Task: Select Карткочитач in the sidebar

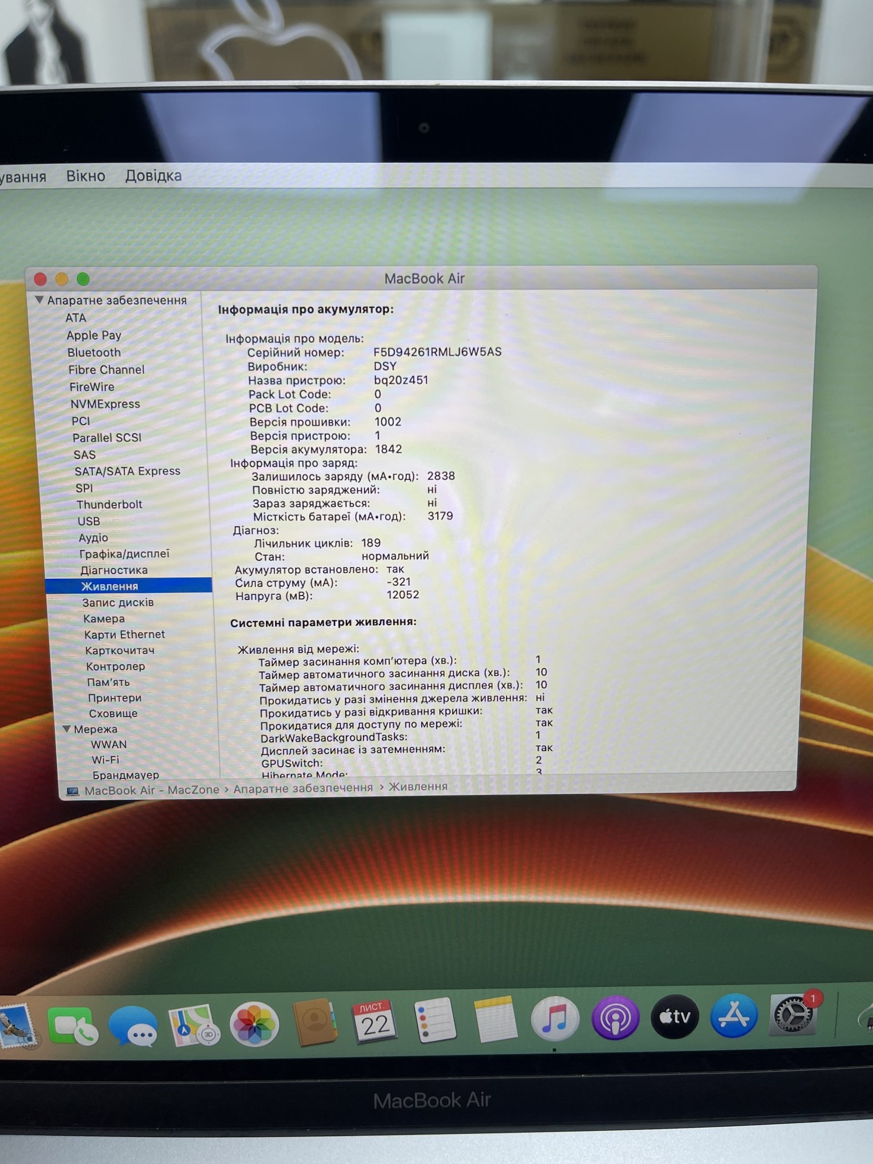Action: pyautogui.click(x=120, y=650)
